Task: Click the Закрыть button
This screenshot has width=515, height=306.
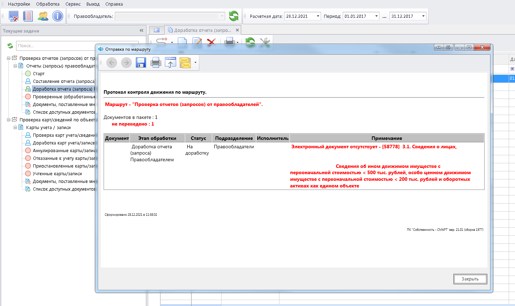Action: click(470, 279)
